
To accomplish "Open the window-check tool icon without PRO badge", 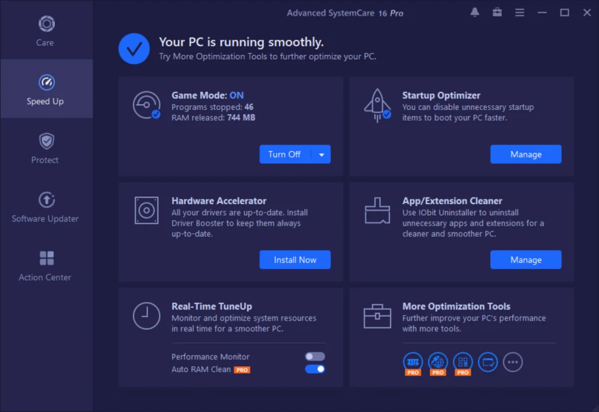I will click(x=488, y=362).
